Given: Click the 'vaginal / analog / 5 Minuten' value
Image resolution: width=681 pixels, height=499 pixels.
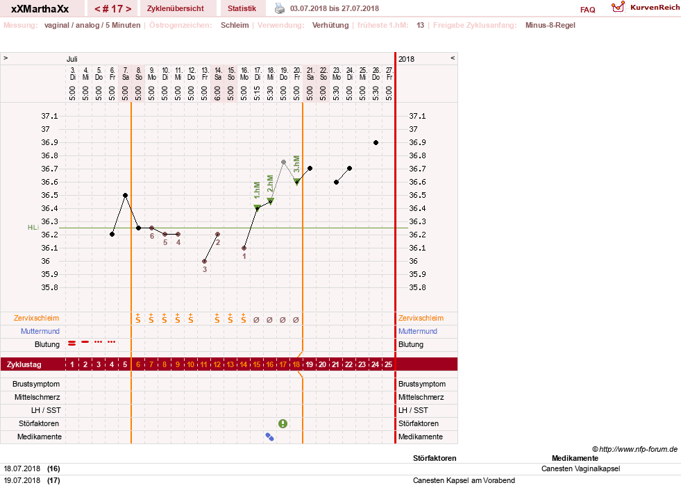Looking at the screenshot, I should tap(92, 25).
